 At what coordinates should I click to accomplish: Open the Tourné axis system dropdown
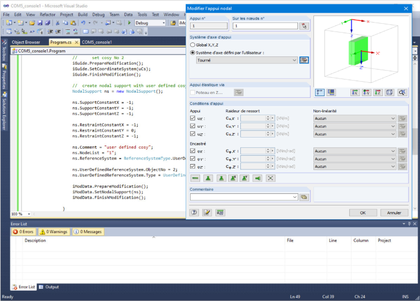[x=246, y=60]
